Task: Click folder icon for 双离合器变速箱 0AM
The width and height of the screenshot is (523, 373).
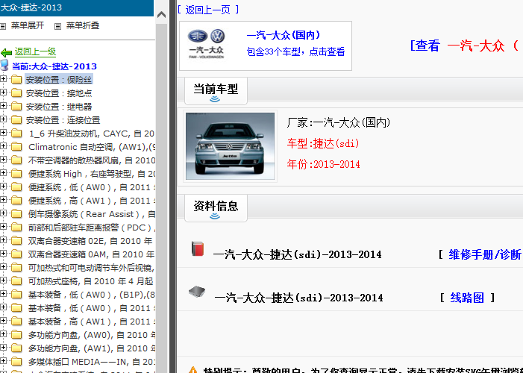Action: pos(16,254)
